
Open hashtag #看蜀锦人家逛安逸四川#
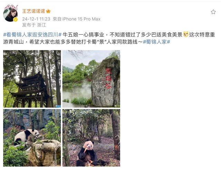pyautogui.click(x=32, y=34)
